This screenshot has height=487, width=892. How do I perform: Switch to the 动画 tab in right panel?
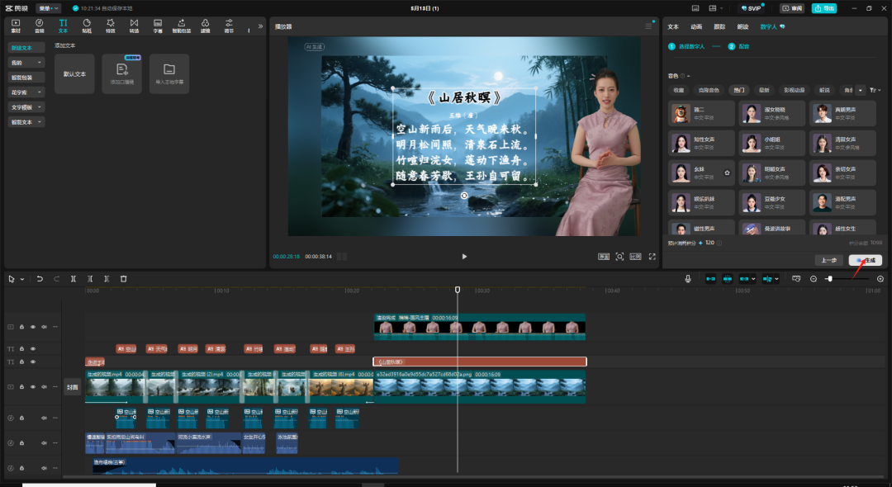[696, 26]
